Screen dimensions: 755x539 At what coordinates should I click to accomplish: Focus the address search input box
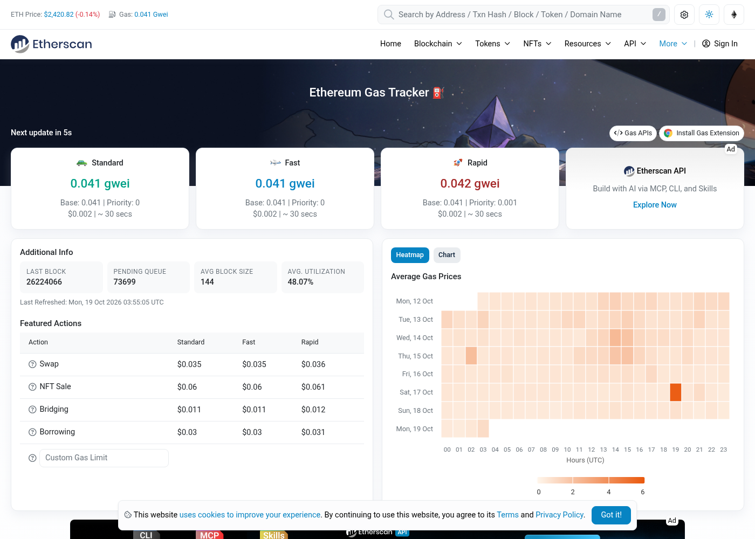pos(523,15)
